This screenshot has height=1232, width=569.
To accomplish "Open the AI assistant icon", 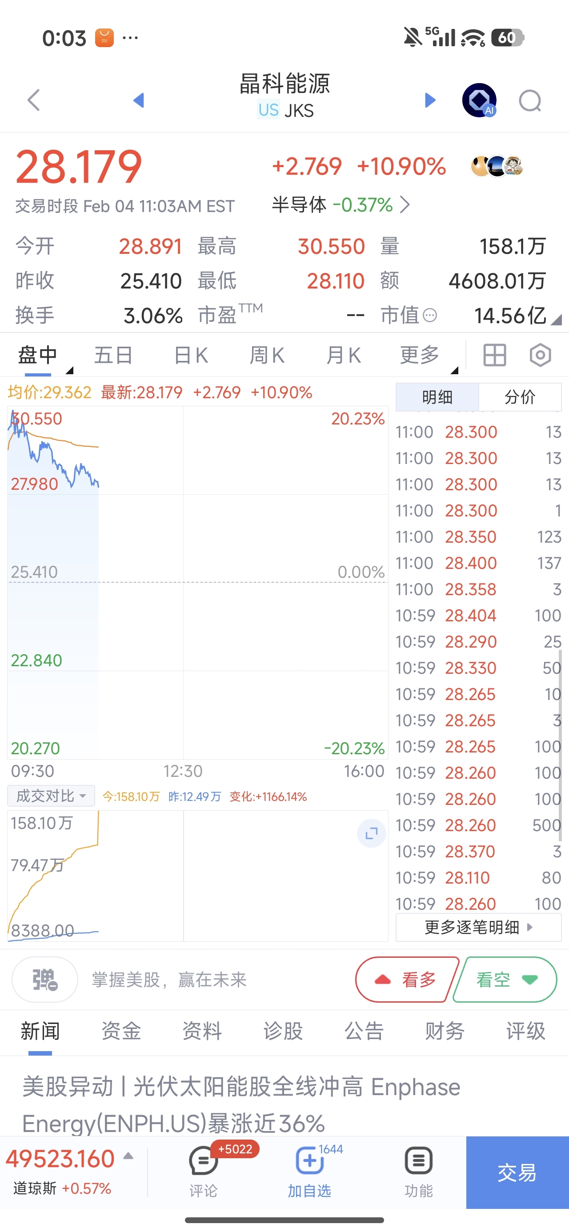I will coord(479,100).
